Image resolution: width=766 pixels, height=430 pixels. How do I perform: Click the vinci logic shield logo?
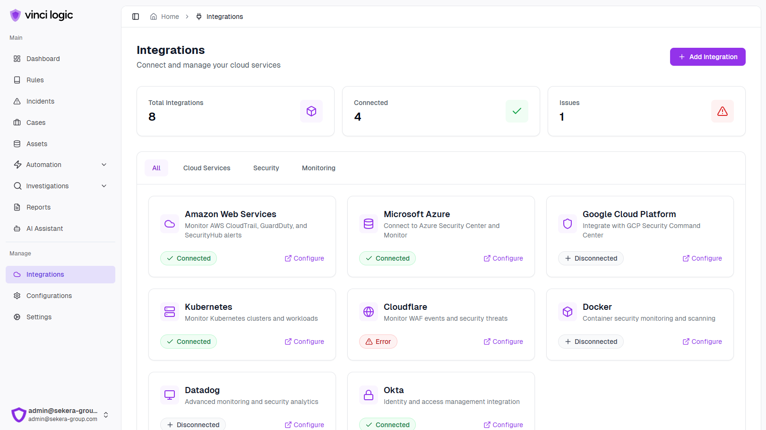[15, 15]
